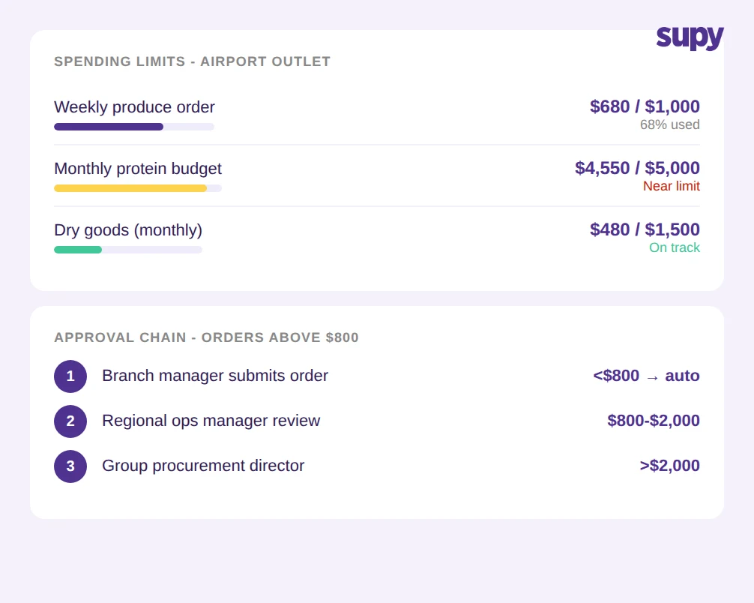Click step 2 circle badge
Screen dimensions: 754x603
(70, 421)
